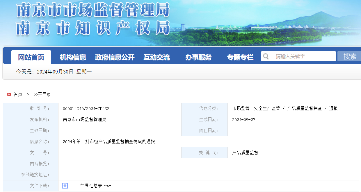
Task: Click the 南京市知识产权局 banner title
Action: [x=93, y=28]
